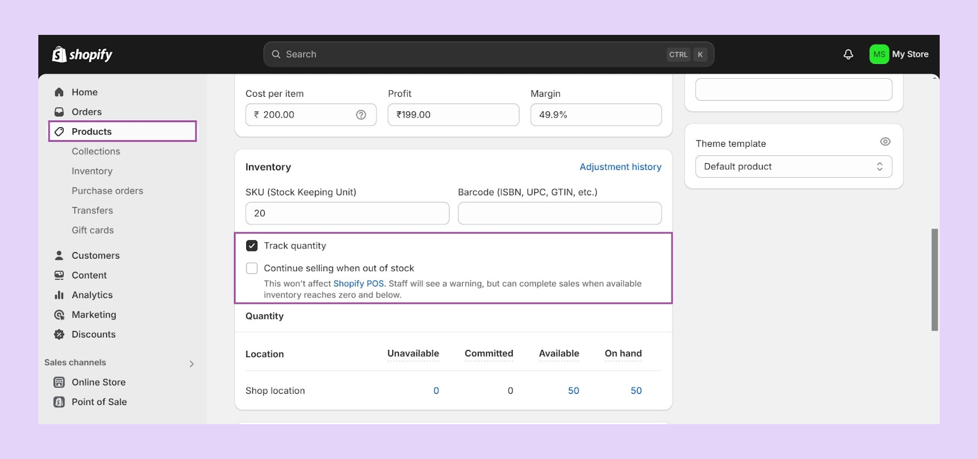Click the notification bell icon
This screenshot has height=459, width=978.
(x=848, y=54)
